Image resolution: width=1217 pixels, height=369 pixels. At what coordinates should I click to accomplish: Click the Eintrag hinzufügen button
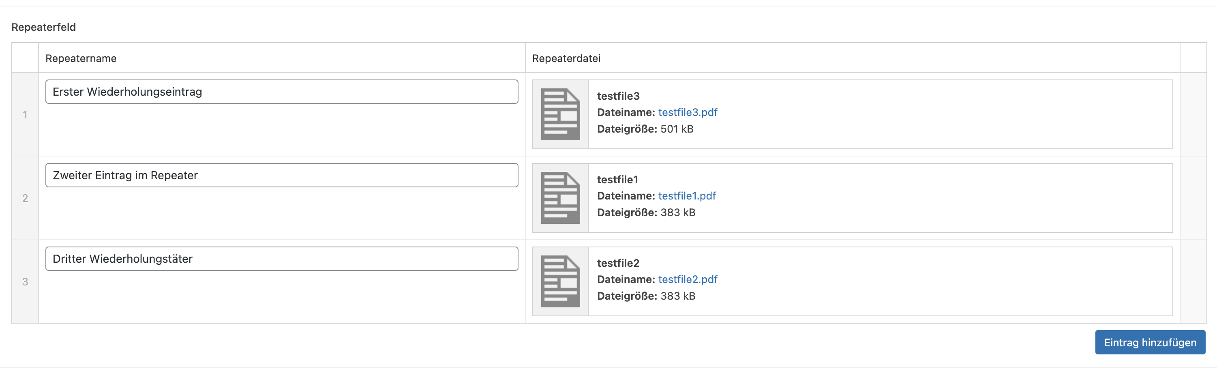pyautogui.click(x=1150, y=343)
